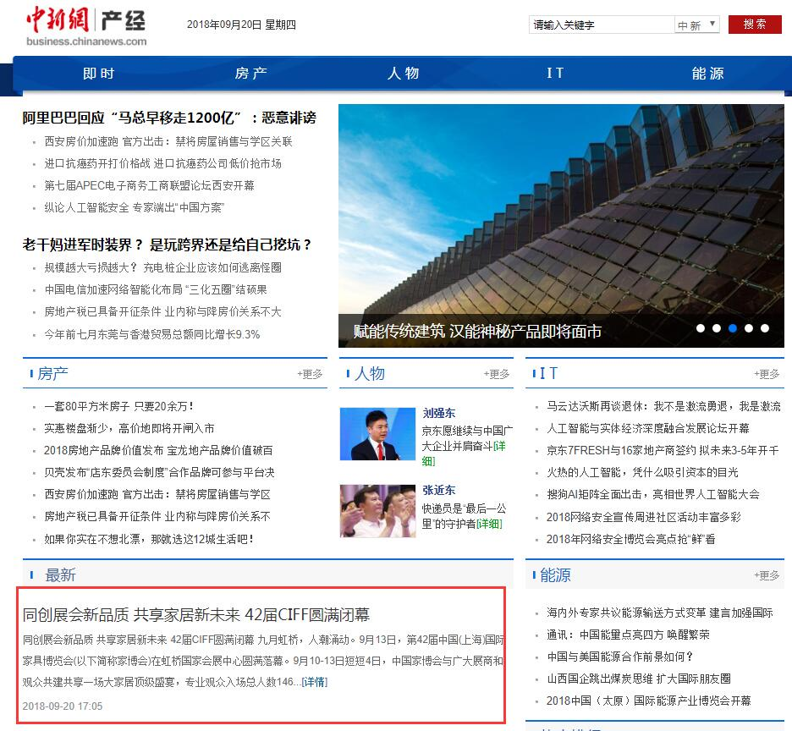
Task: Open article 一套80平方米房子 只要20余万
Action: coord(118,406)
